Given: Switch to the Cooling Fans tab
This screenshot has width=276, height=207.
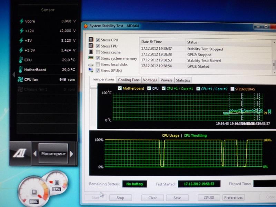Looking at the screenshot, I should point(129,80).
